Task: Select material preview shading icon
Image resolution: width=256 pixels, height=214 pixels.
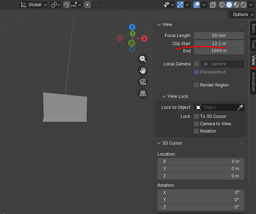Action: (x=236, y=5)
